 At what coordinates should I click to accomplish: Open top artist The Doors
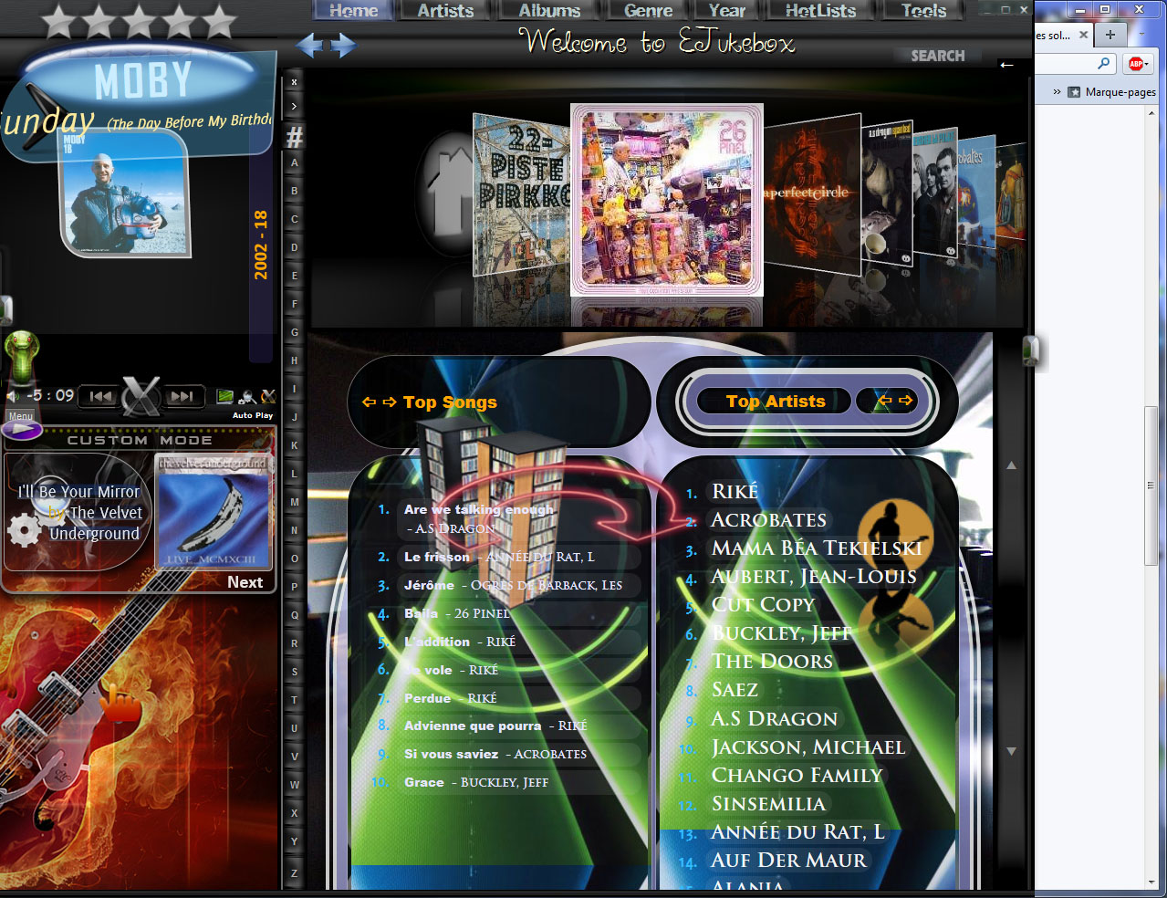coord(772,662)
